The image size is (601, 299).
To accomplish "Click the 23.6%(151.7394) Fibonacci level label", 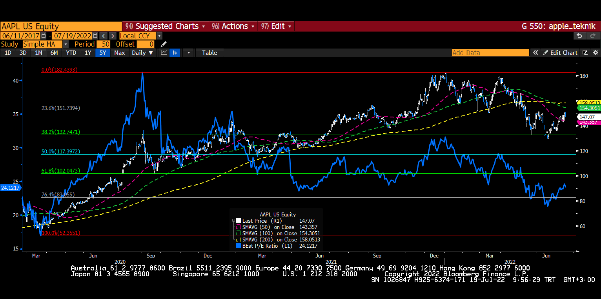I will [x=60, y=108].
